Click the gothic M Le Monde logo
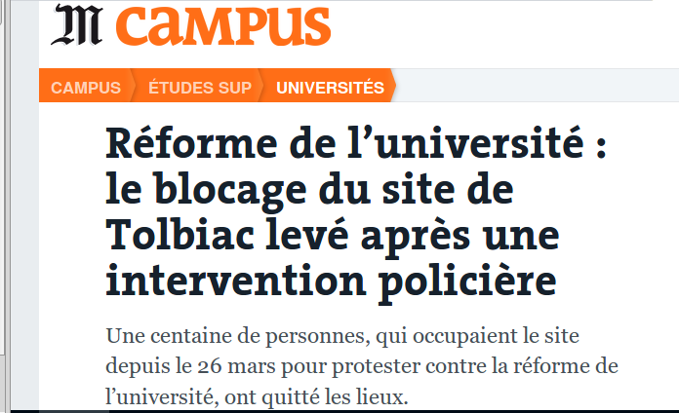679x413 pixels. [x=77, y=24]
